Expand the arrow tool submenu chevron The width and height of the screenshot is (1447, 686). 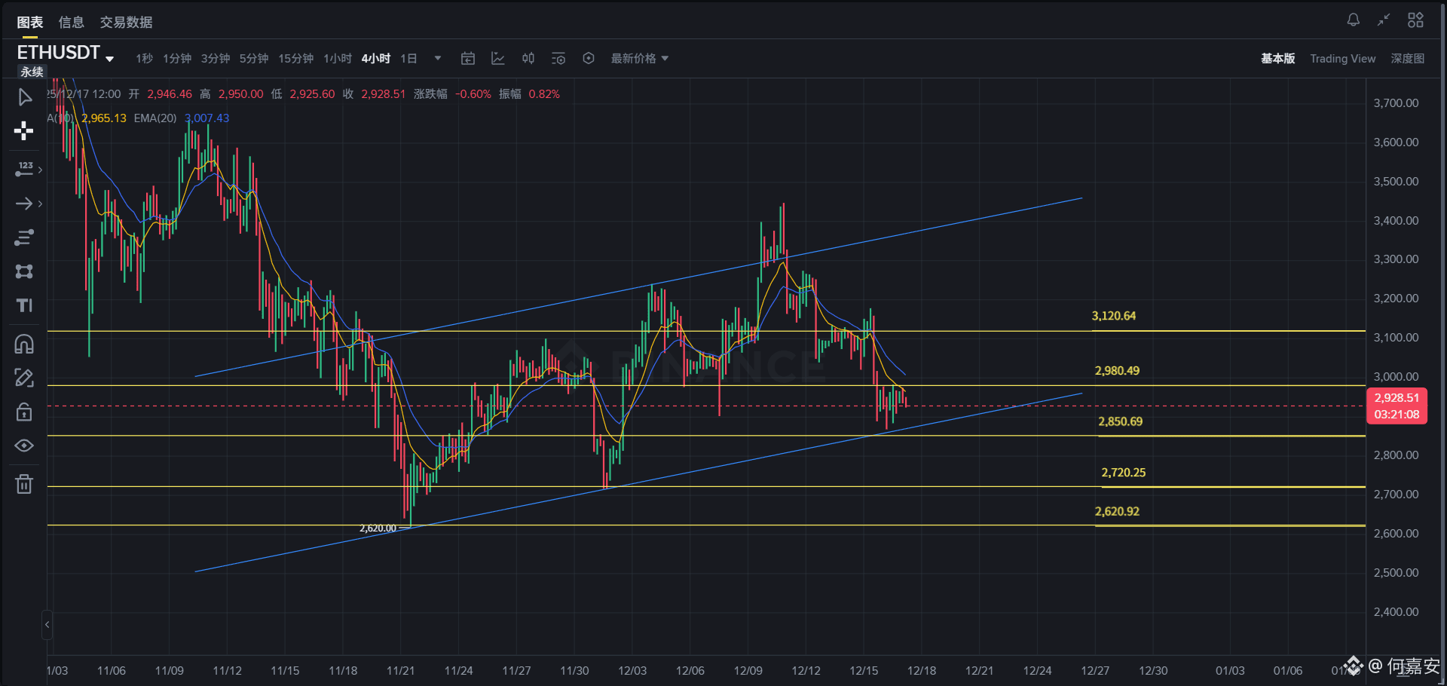pyautogui.click(x=40, y=204)
